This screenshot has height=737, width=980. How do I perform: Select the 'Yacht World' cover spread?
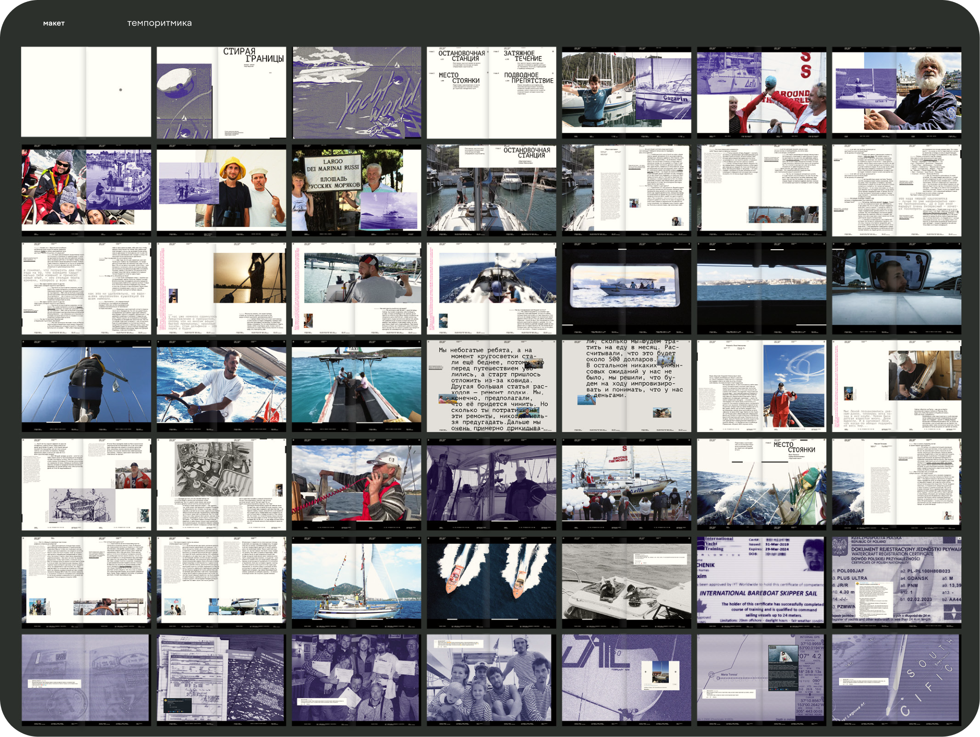coord(357,93)
